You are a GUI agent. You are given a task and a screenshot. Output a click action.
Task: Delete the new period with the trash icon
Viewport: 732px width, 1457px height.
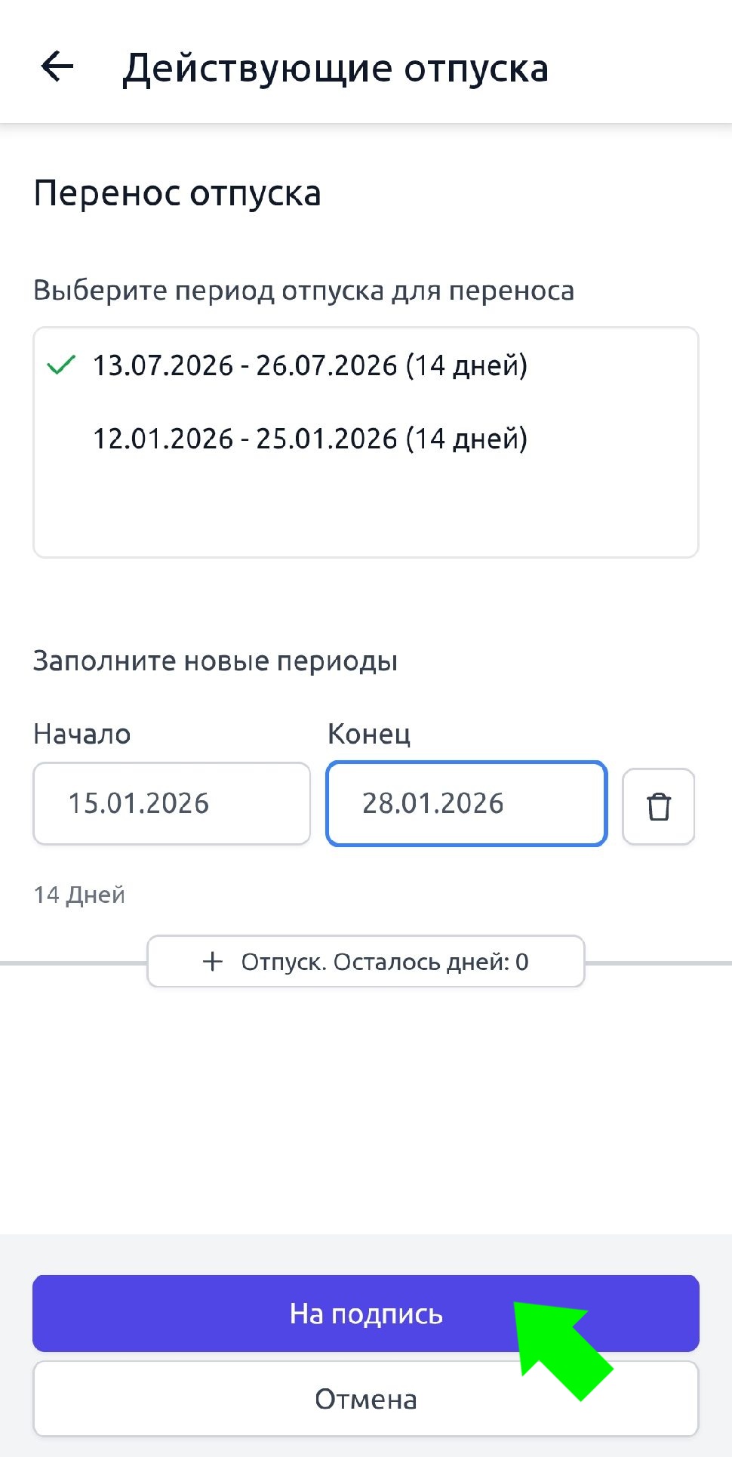tap(658, 806)
